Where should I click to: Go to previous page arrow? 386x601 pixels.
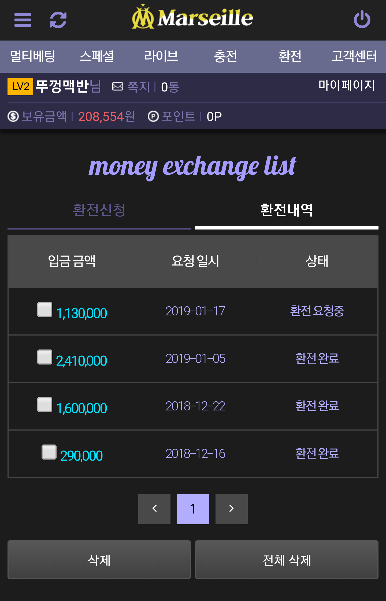point(154,509)
